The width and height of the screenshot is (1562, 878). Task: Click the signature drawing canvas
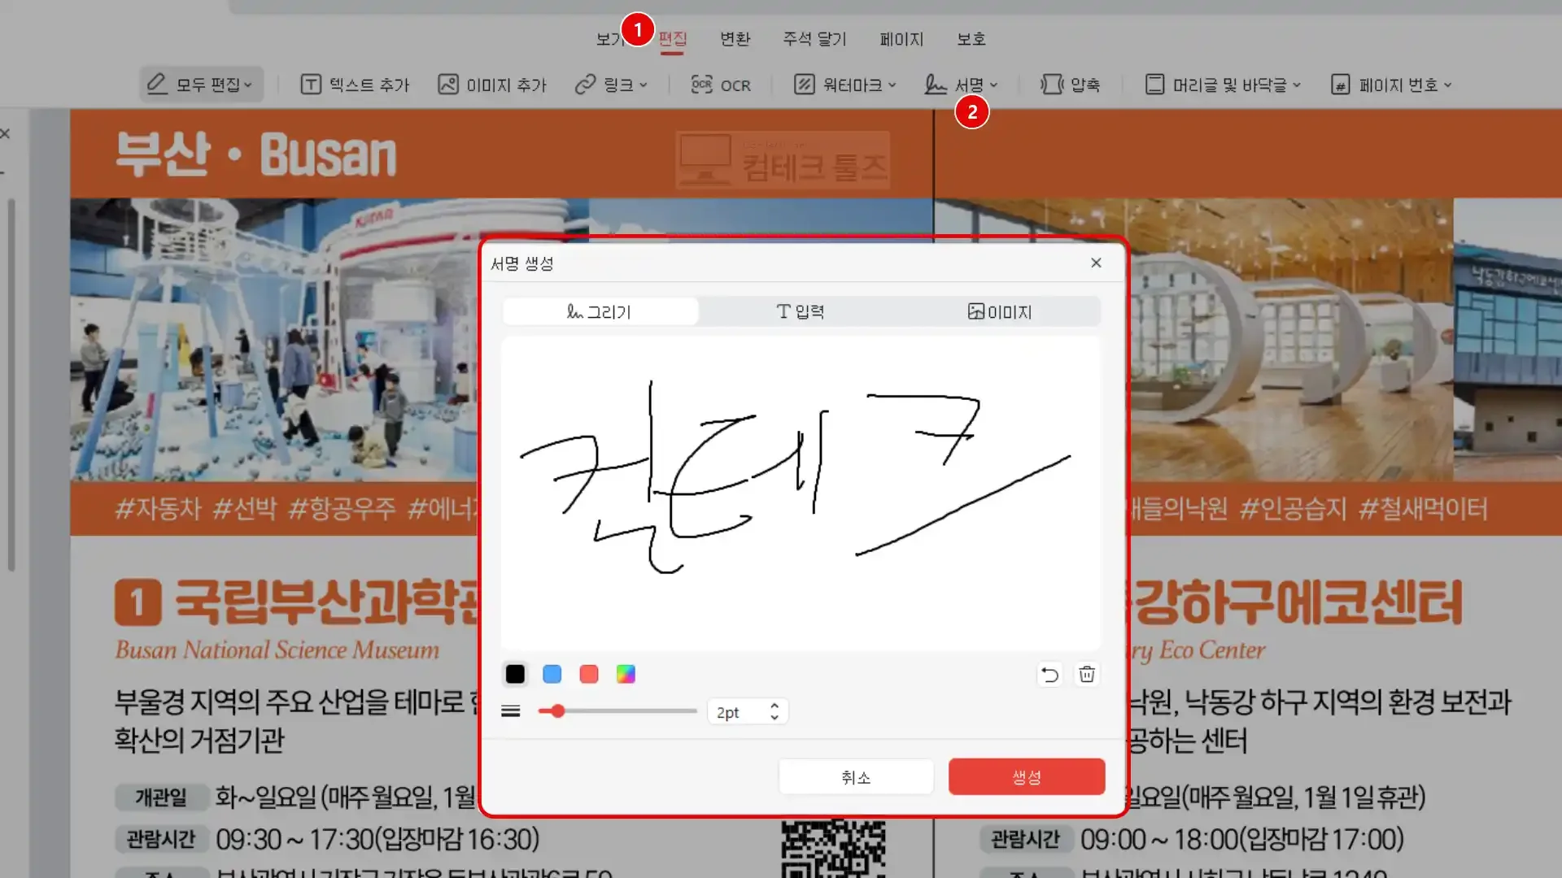point(801,493)
